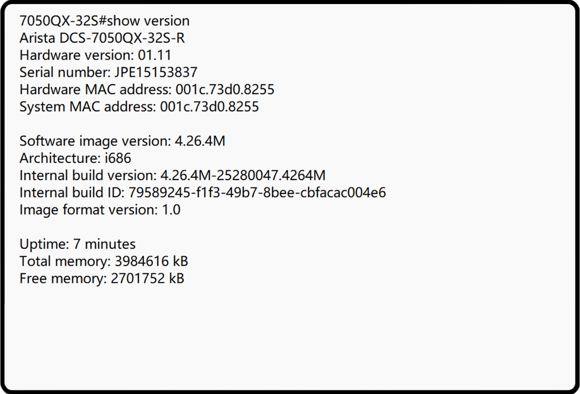Click the Free memory 2701752 kB value
580x394 pixels.
147,279
